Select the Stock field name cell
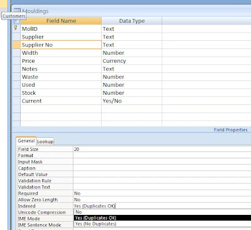This screenshot has width=251, height=230. pos(61,92)
